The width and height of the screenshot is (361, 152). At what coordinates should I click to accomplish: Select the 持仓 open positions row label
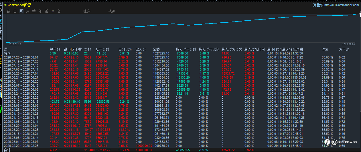pos(7,53)
